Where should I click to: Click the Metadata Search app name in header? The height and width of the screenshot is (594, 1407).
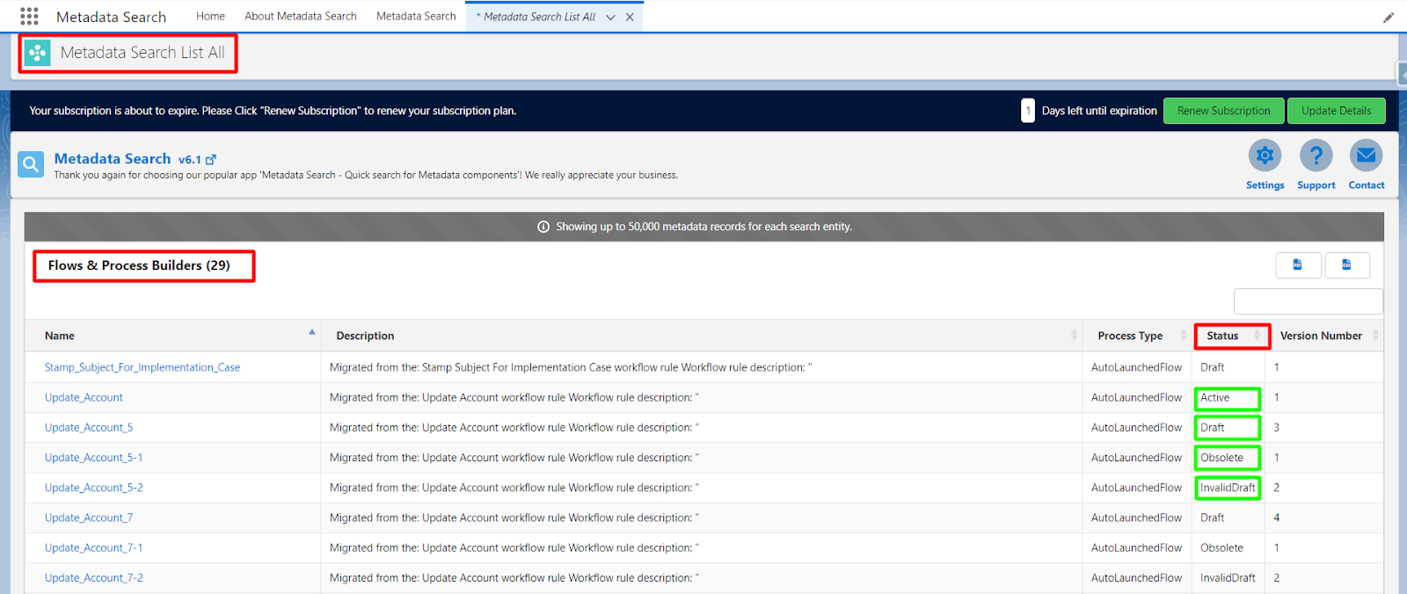pos(111,17)
